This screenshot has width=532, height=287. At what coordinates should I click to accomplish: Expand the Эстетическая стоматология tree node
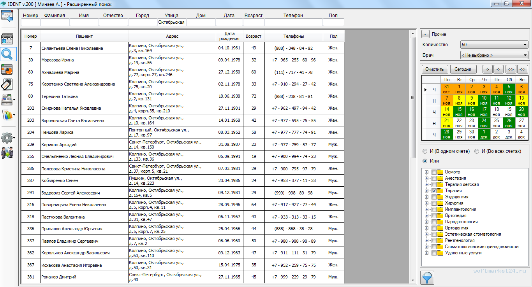(x=427, y=234)
